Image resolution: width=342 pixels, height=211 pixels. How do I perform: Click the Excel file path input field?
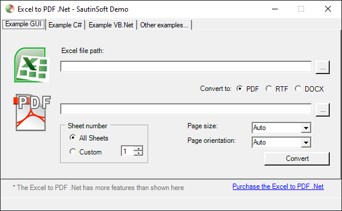[x=186, y=66]
